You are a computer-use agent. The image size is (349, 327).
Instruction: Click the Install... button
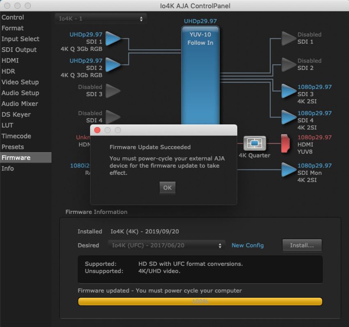(x=302, y=245)
